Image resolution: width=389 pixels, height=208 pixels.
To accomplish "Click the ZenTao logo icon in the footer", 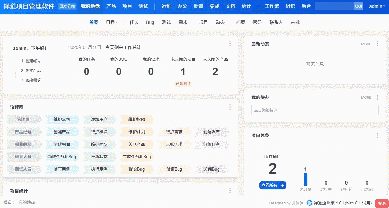I will [309, 203].
